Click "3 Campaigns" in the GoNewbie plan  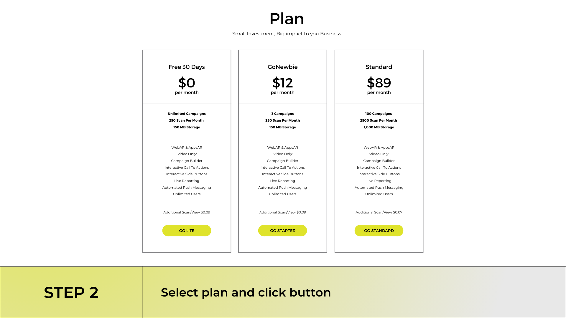[282, 114]
